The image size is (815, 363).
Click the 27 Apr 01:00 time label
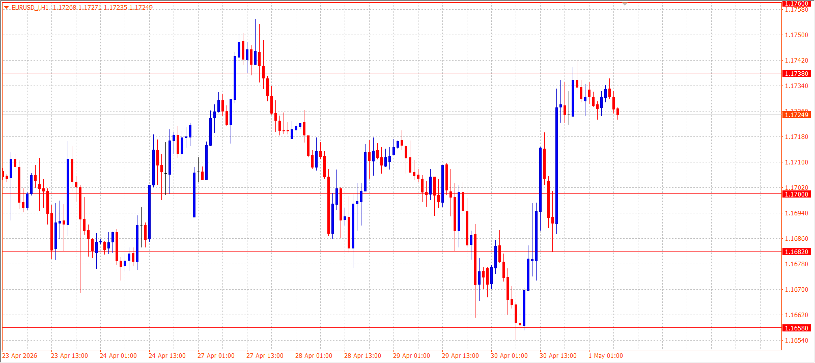[x=216, y=356]
